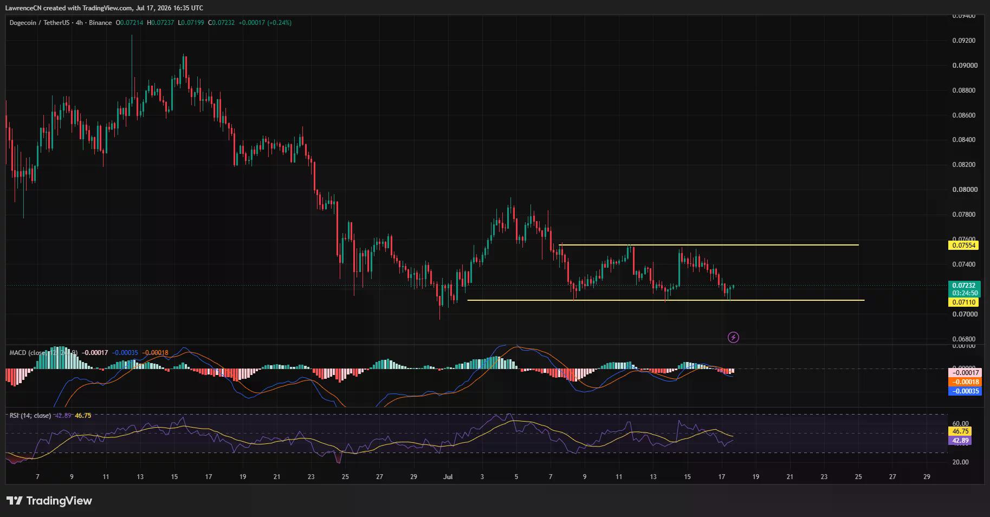Screen dimensions: 990x517
Task: Click the '3' date label after Jul
Action: pos(482,477)
